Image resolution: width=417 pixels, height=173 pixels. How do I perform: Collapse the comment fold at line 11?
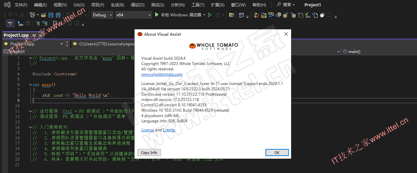tap(30, 111)
